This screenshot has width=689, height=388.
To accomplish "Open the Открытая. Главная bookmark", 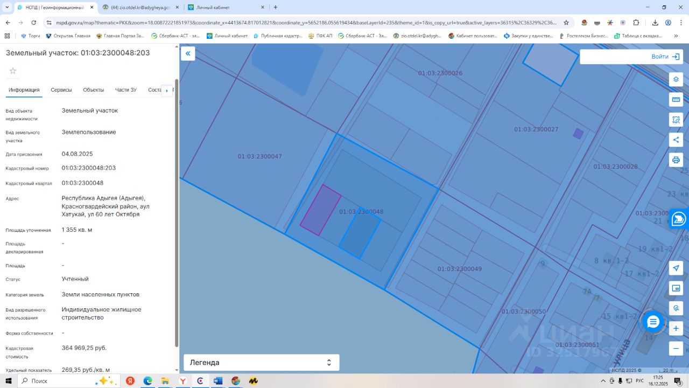I will (68, 36).
